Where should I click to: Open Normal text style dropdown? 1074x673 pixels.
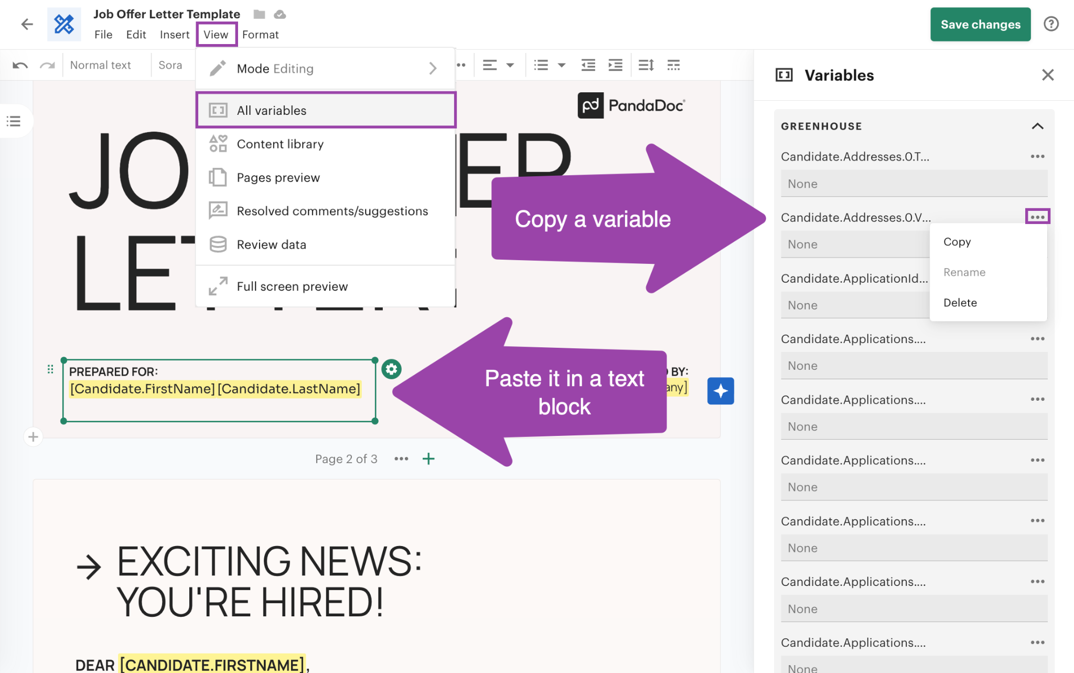pos(100,65)
